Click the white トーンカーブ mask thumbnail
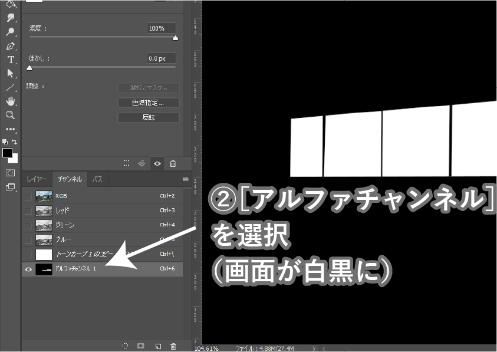The width and height of the screenshot is (497, 352). click(x=44, y=254)
